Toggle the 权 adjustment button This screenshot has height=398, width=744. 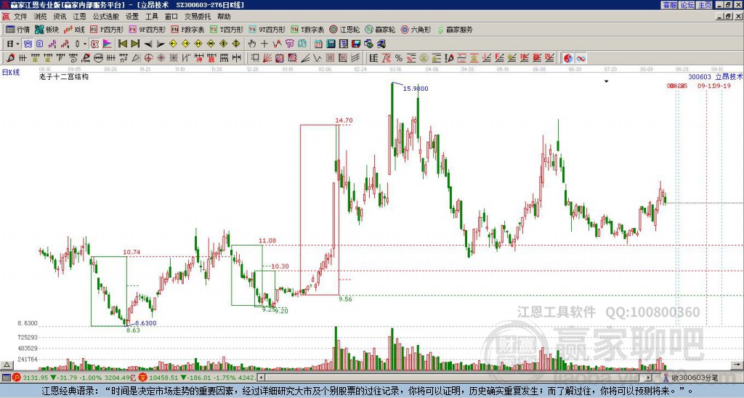pos(94,44)
